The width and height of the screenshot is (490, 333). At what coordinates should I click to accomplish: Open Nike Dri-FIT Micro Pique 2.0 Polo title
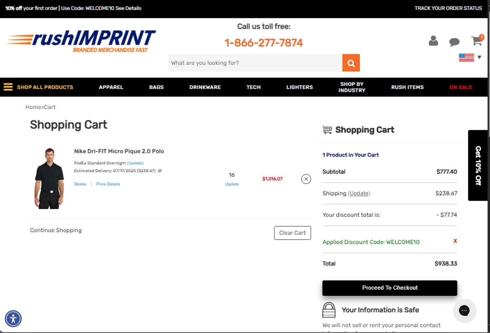coord(119,151)
